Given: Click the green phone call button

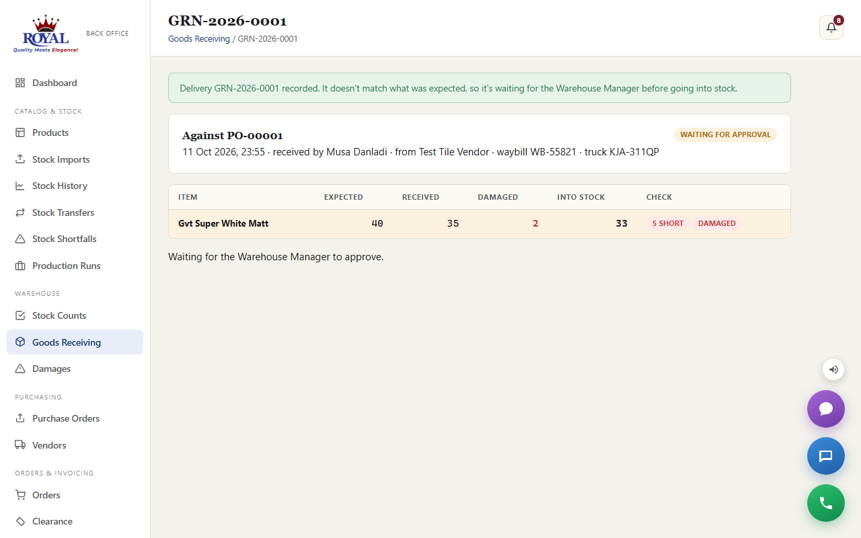Looking at the screenshot, I should [826, 503].
